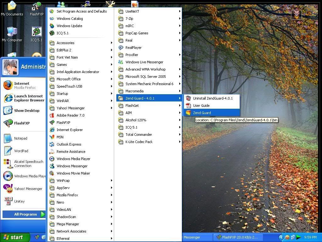Viewport: 322px width, 242px height.
Task: Click the My Documents desktop icon
Action: coord(12,6)
